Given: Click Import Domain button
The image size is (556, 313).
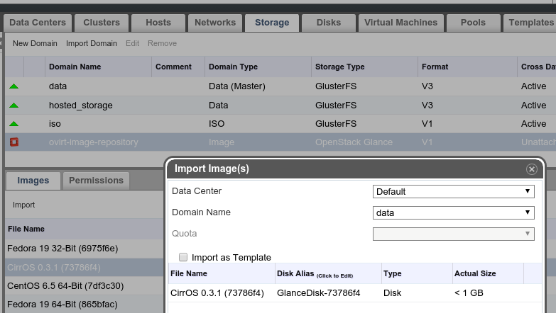Looking at the screenshot, I should 92,44.
